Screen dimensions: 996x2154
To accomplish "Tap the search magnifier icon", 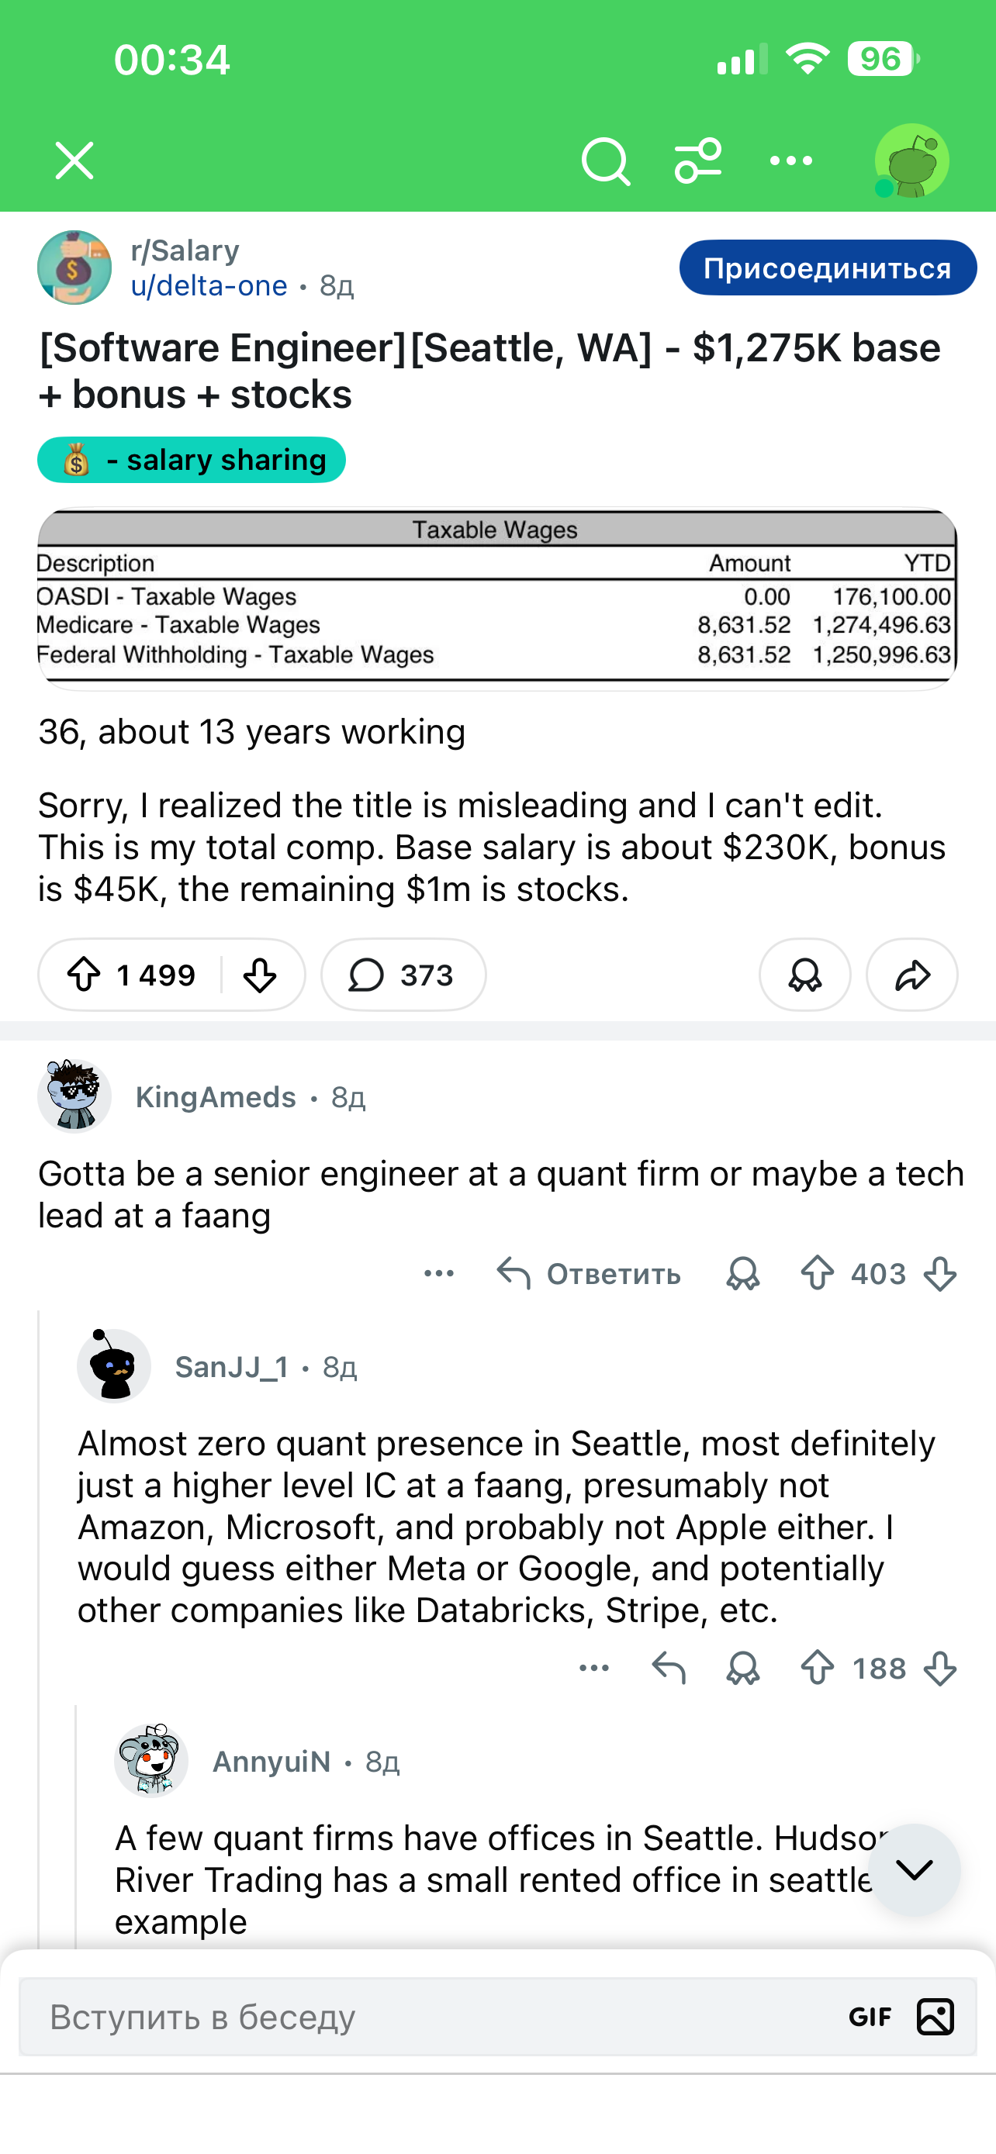I will point(606,161).
